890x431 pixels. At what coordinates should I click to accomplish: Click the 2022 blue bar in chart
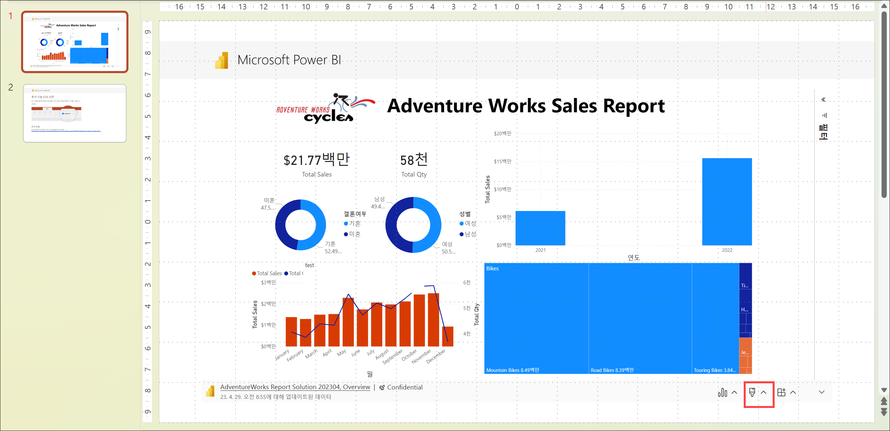(726, 202)
